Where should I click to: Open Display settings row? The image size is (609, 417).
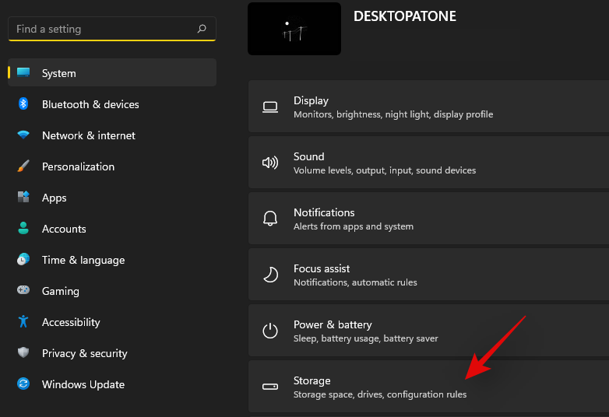[428, 107]
